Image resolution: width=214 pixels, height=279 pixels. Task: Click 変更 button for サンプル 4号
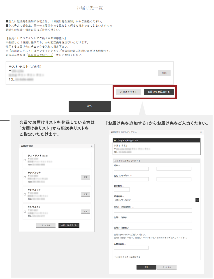point(86,194)
